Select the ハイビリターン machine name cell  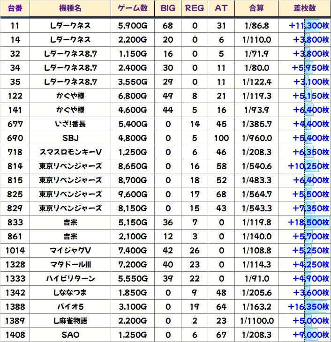(x=70, y=278)
